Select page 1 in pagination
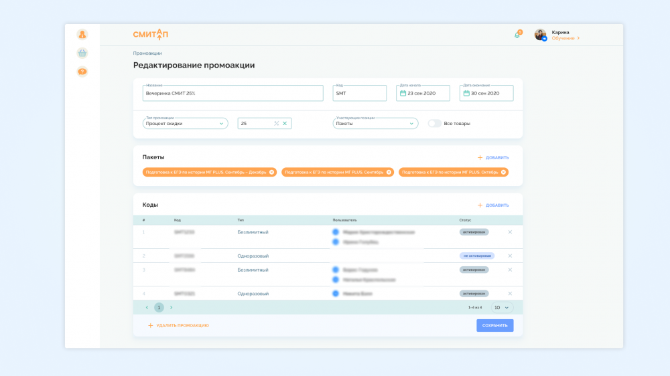Image resolution: width=670 pixels, height=376 pixels. pos(159,307)
